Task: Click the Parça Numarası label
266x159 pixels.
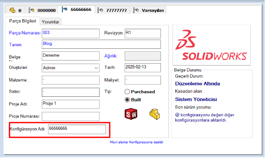Action: (25, 33)
